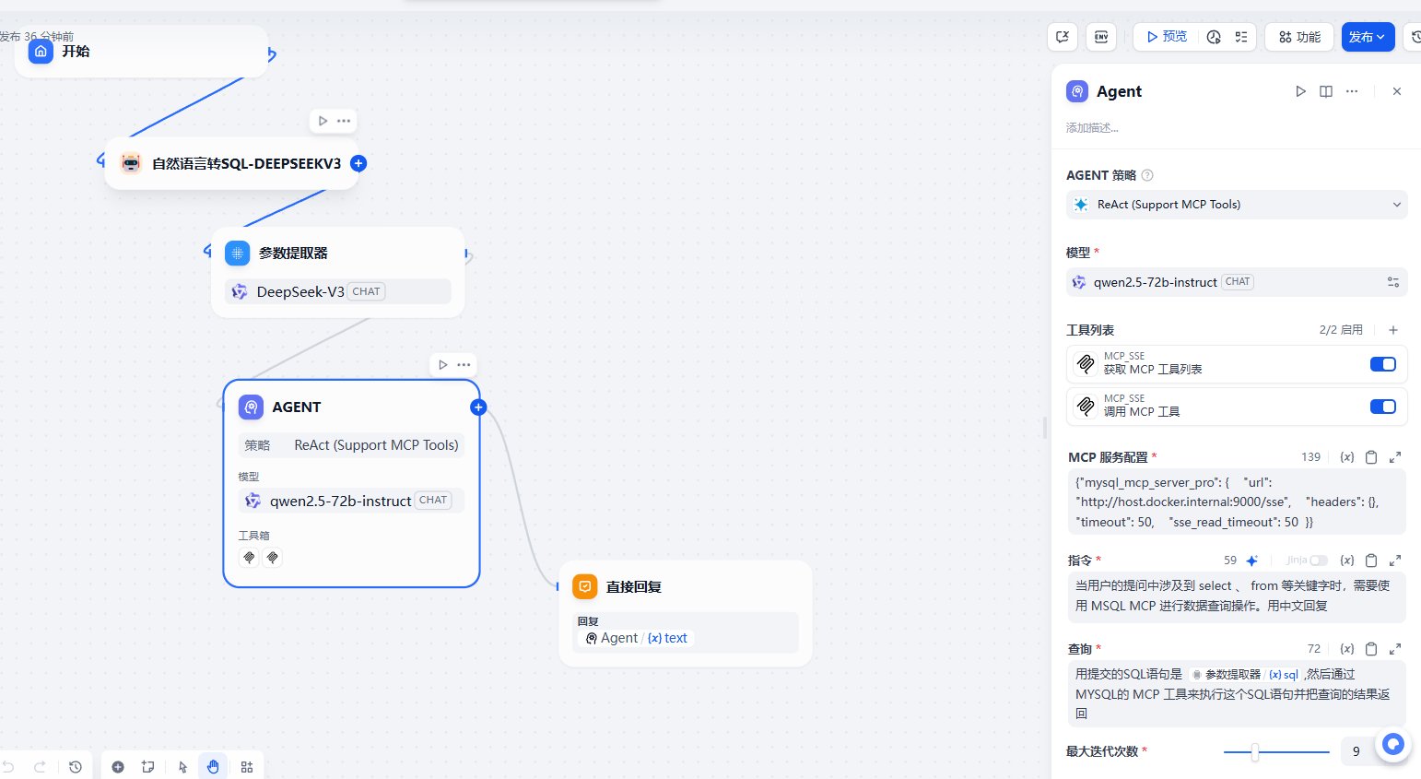
Task: Open the Agent panel more options menu
Action: pyautogui.click(x=1352, y=91)
